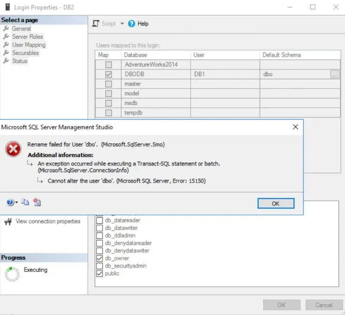Click OK in the error dialog
This screenshot has width=345, height=315.
pyautogui.click(x=276, y=203)
